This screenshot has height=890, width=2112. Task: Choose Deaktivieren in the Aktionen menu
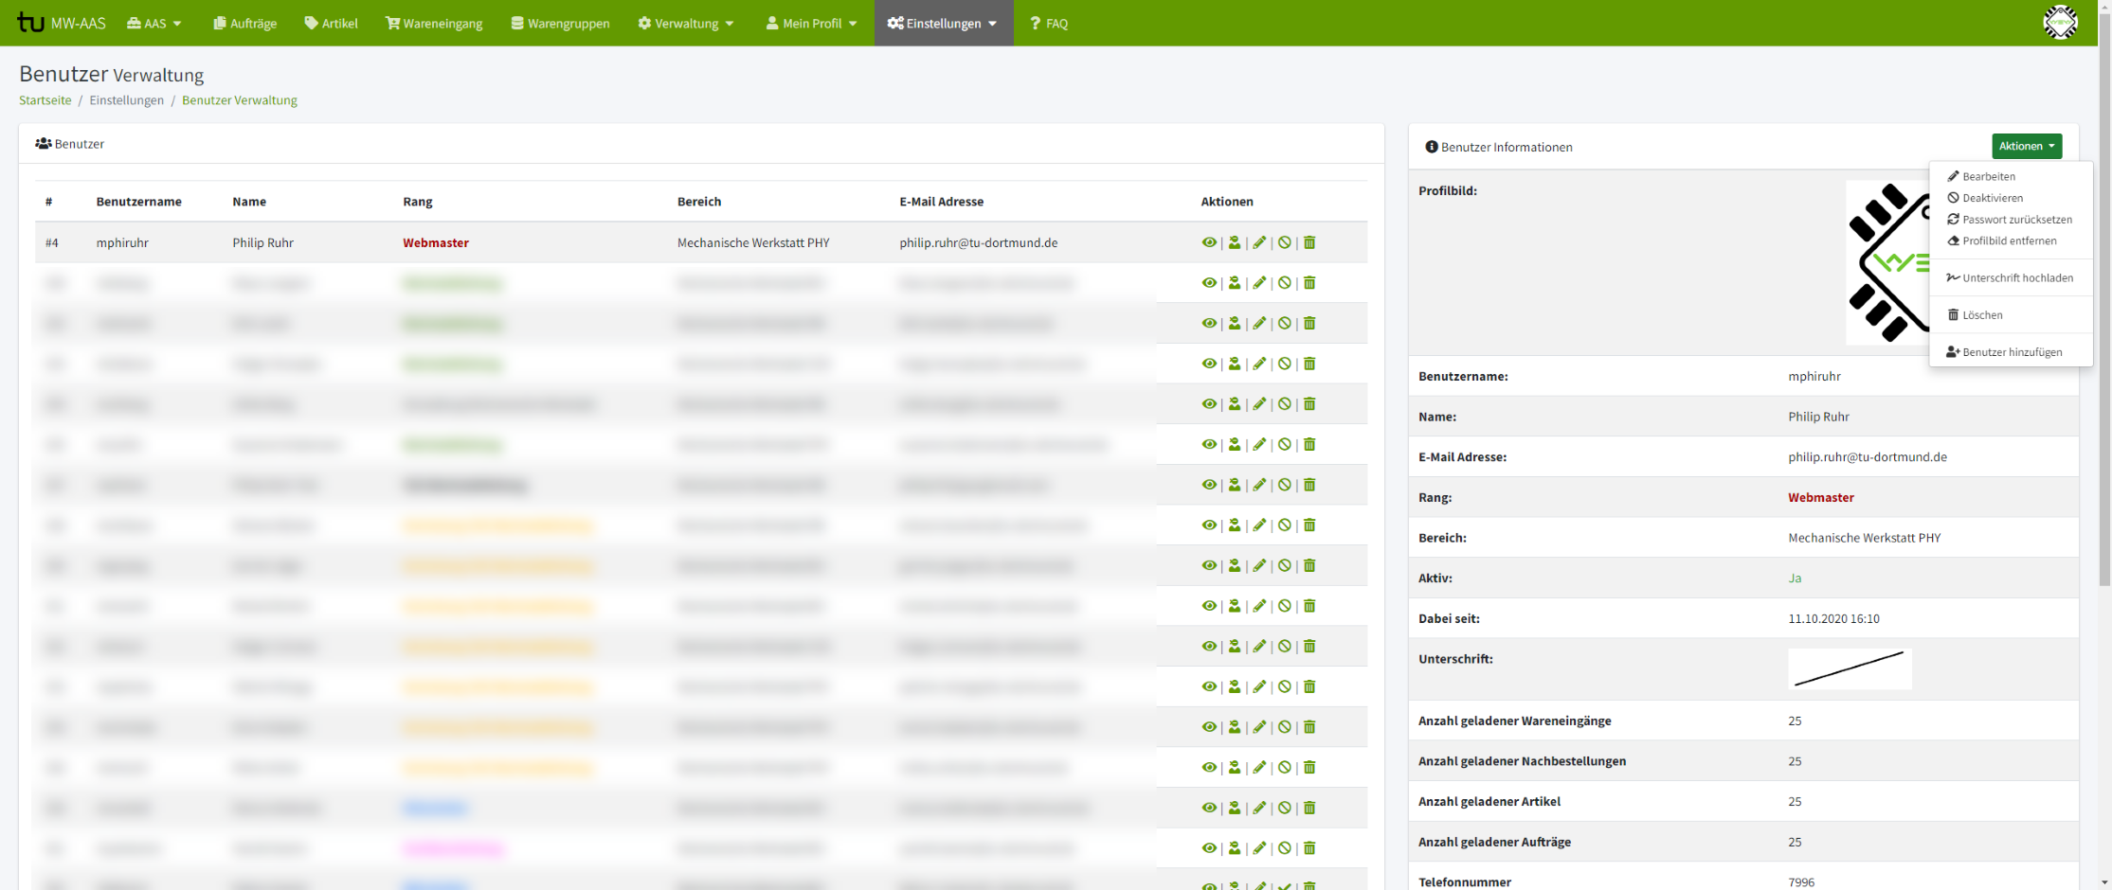1992,198
